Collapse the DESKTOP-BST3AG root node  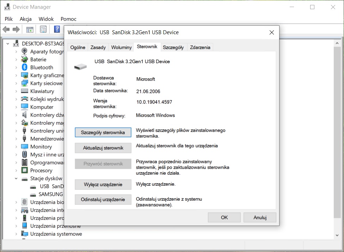(x=8, y=44)
